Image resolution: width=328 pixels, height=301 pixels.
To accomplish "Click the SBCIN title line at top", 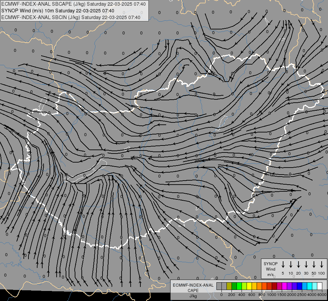I will coord(71,17).
